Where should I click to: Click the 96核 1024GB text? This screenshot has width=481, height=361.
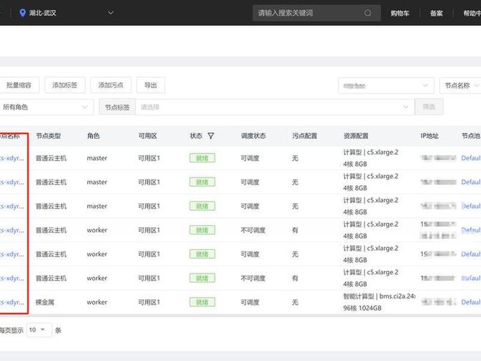click(363, 308)
